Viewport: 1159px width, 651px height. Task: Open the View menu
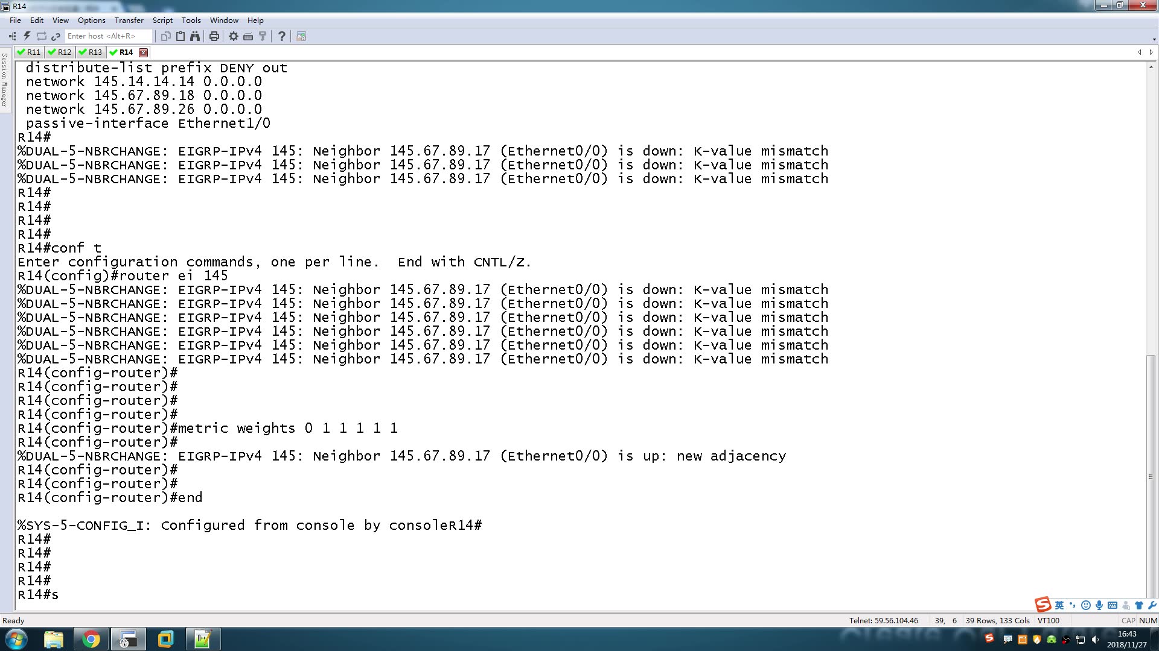(60, 20)
